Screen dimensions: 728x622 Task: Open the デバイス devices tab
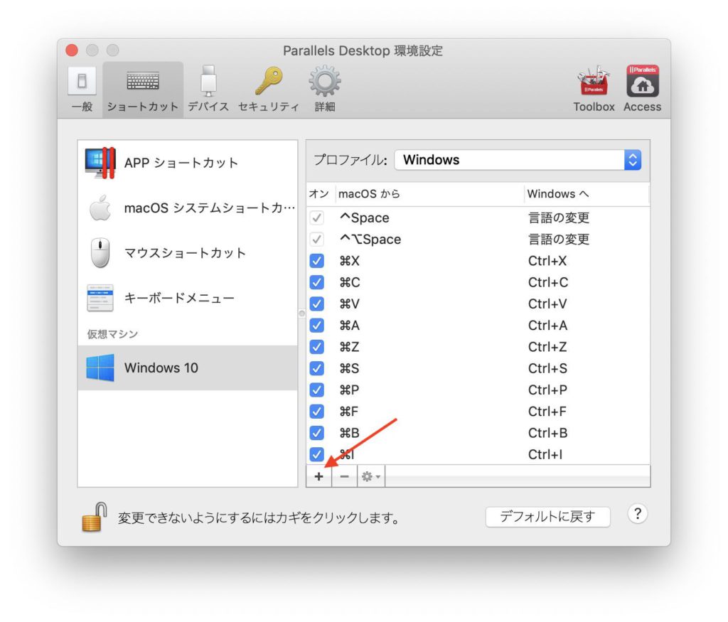tap(208, 90)
